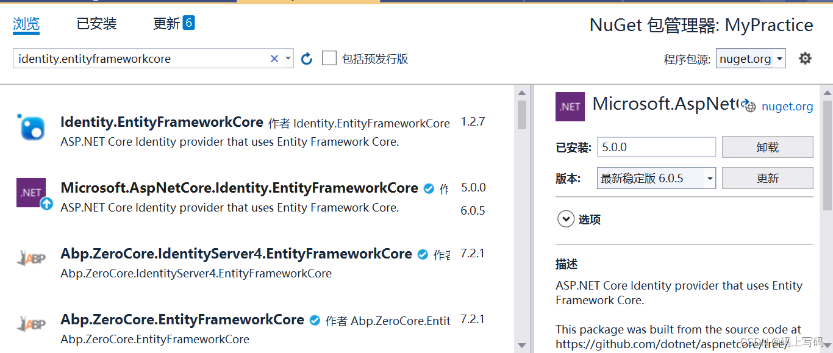
Task: Click the 更新 button in details pane
Action: [x=768, y=178]
